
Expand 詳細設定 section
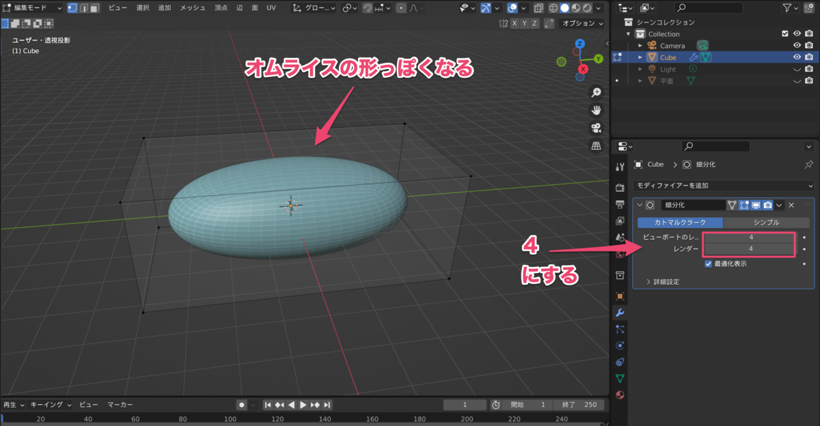[663, 281]
